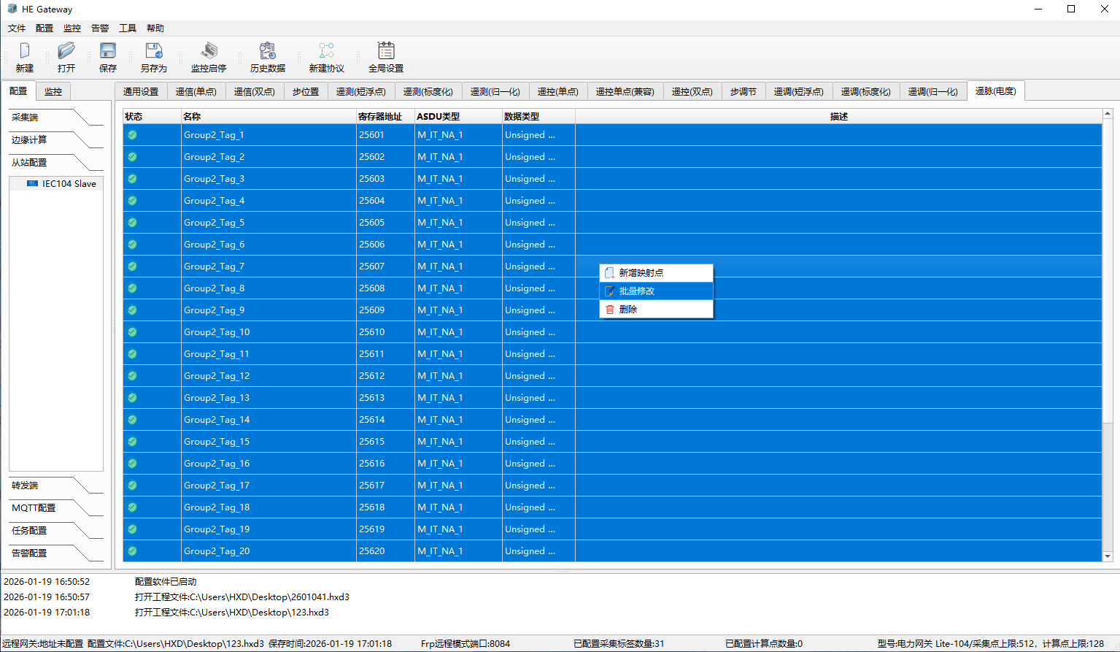Open the 工具 menu

pyautogui.click(x=128, y=28)
